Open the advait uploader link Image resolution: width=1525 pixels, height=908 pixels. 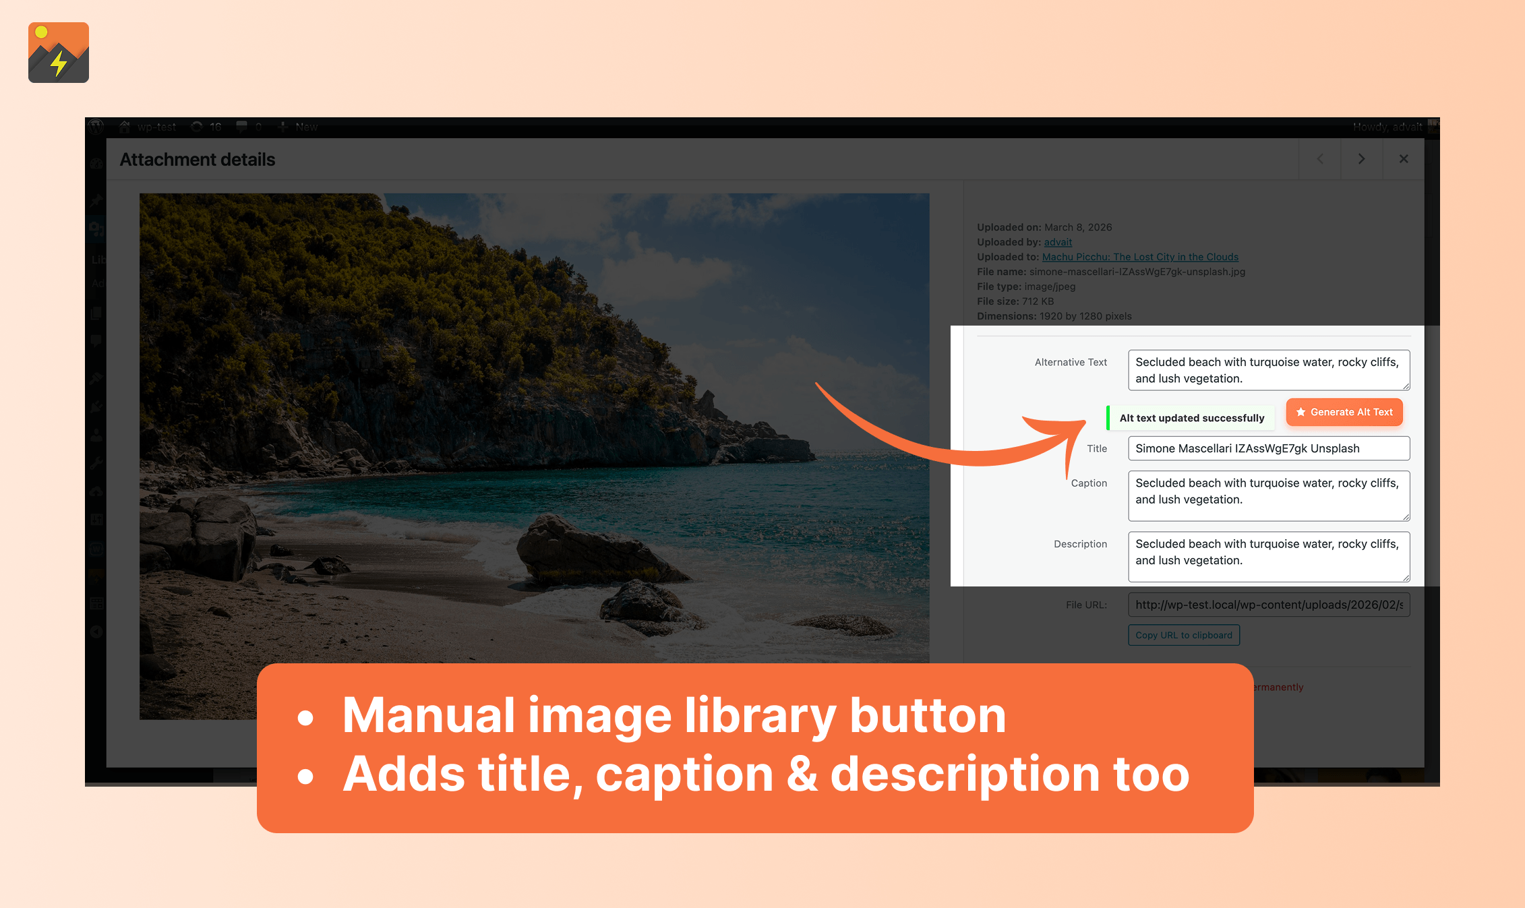(1058, 242)
